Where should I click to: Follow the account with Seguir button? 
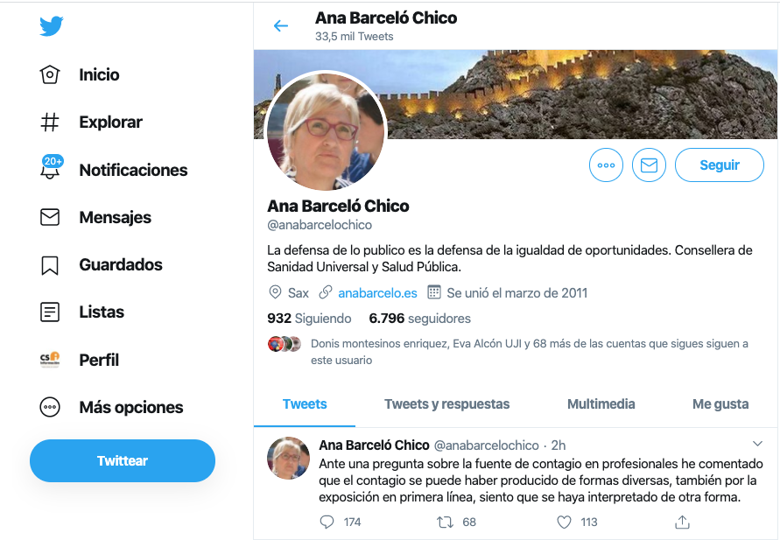point(720,165)
